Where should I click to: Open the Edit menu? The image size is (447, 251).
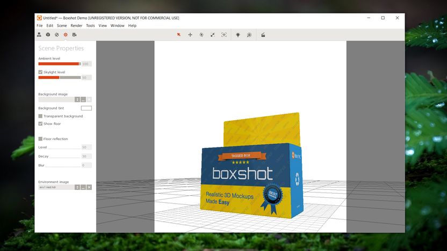(49, 26)
